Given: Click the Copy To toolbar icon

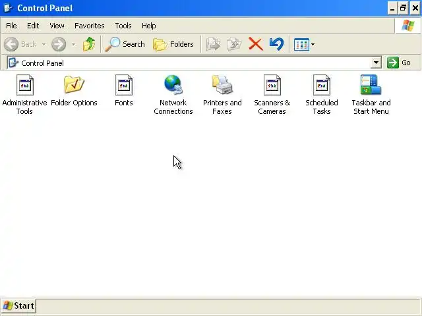Looking at the screenshot, I should 235,44.
